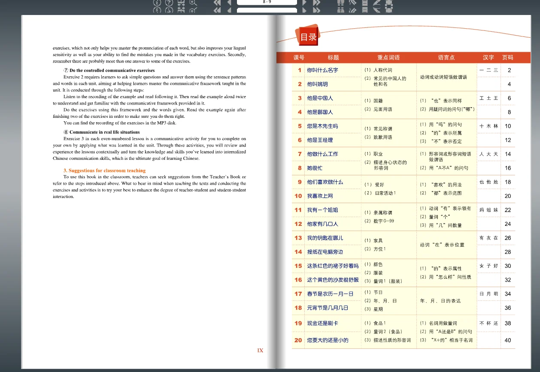
Task: Select lesson title 元宵节是几月几日
Action: (328, 308)
